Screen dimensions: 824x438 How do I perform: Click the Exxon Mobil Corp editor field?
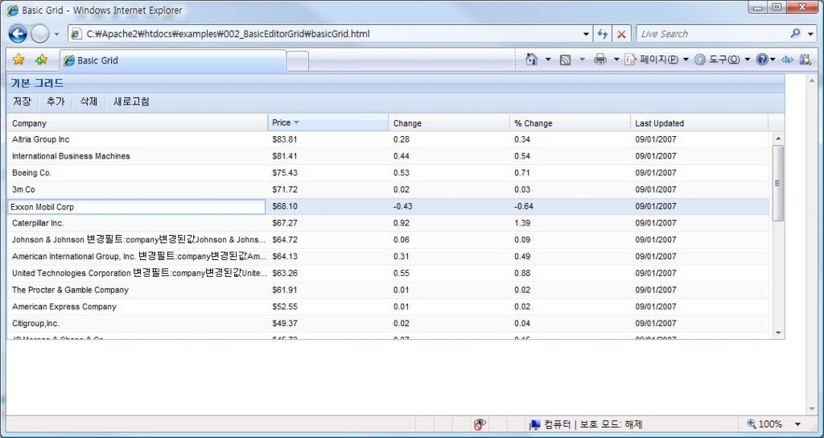pyautogui.click(x=137, y=207)
